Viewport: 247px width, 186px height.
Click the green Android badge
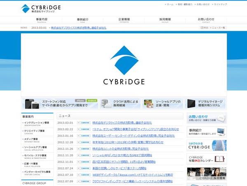click(92, 100)
